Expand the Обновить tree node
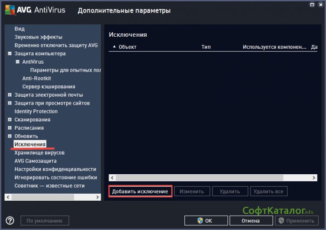Screen dimensions: 326x230 coord(10,136)
